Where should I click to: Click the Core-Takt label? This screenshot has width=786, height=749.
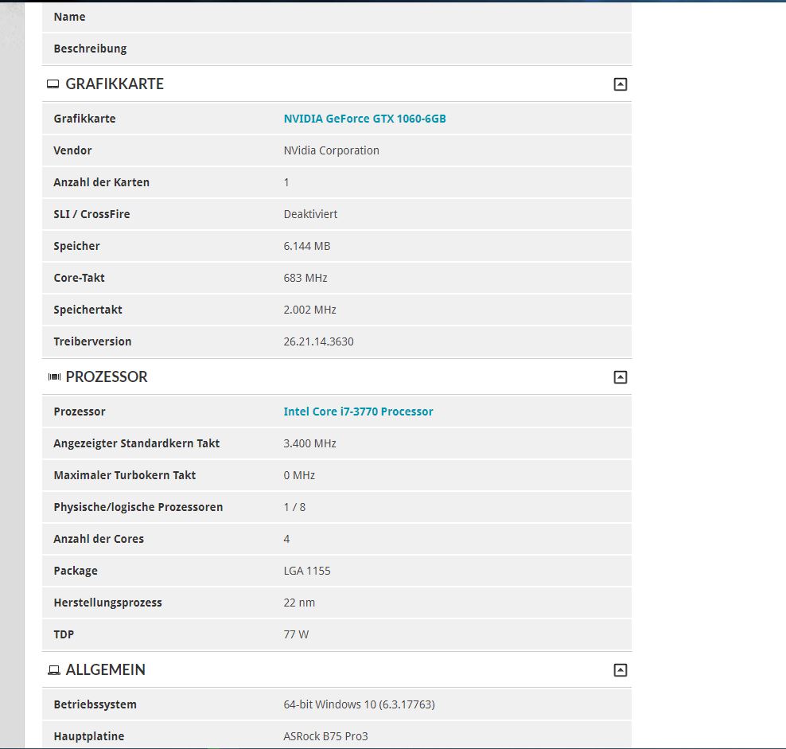[80, 278]
